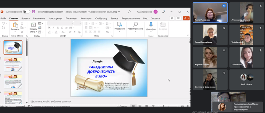Click the Designer icon

(163, 25)
